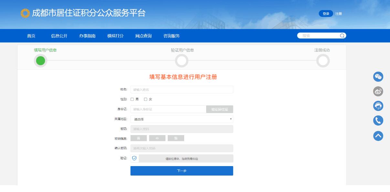Click the verification slider track bar
390x192 pixels.
[x=186, y=158]
